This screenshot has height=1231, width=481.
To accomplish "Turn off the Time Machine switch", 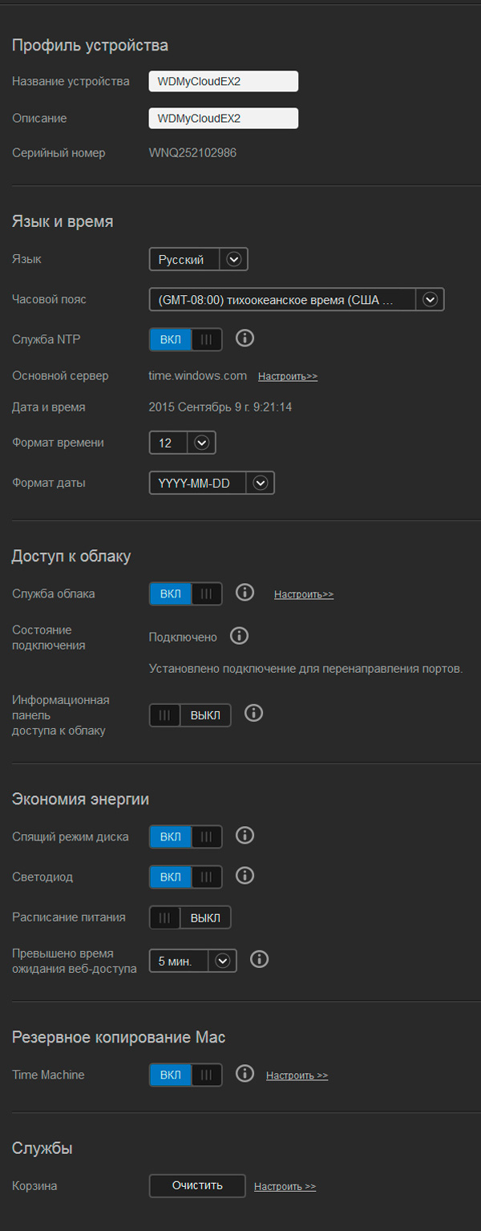I will (x=185, y=1075).
